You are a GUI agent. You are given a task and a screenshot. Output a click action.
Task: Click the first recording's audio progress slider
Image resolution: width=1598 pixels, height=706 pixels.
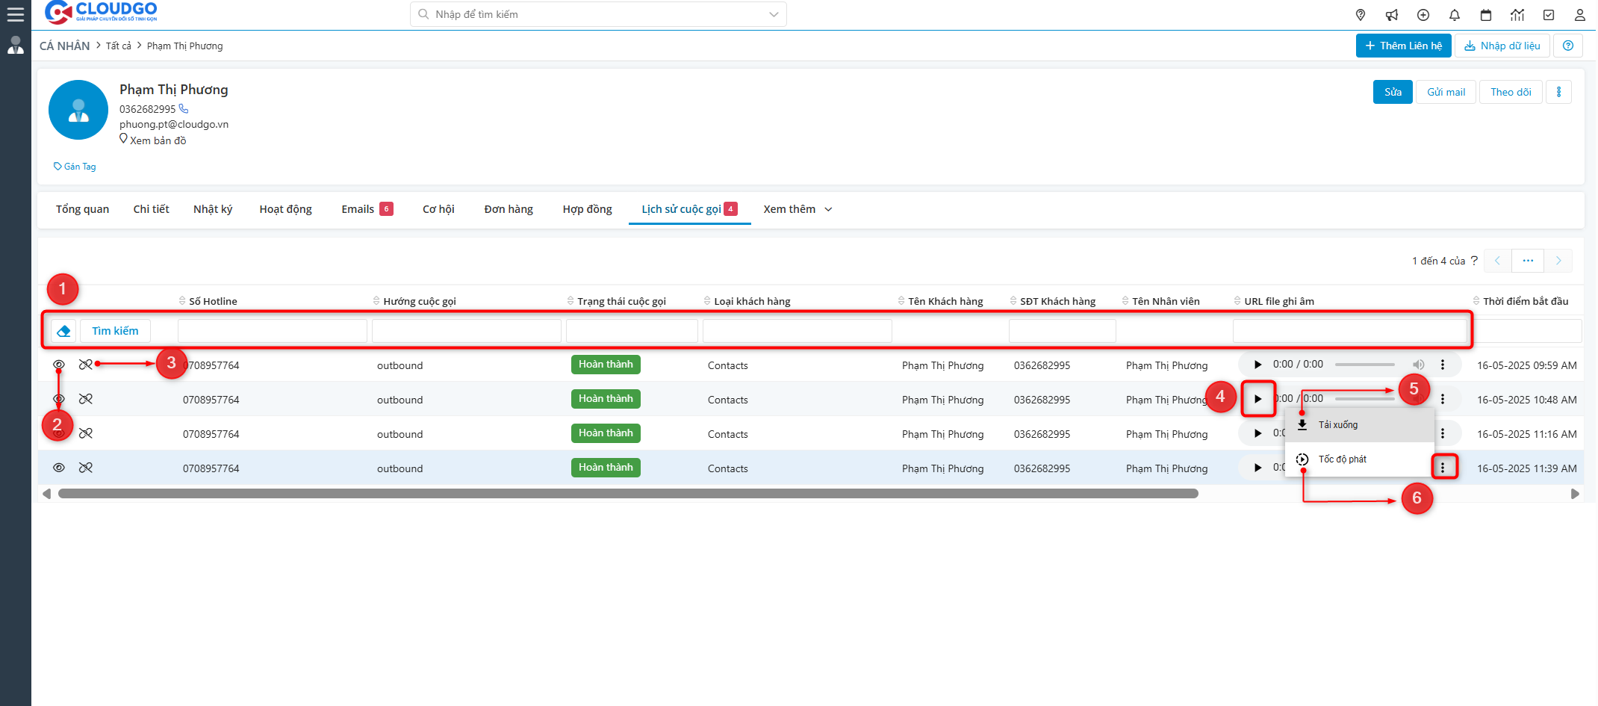tap(1364, 365)
